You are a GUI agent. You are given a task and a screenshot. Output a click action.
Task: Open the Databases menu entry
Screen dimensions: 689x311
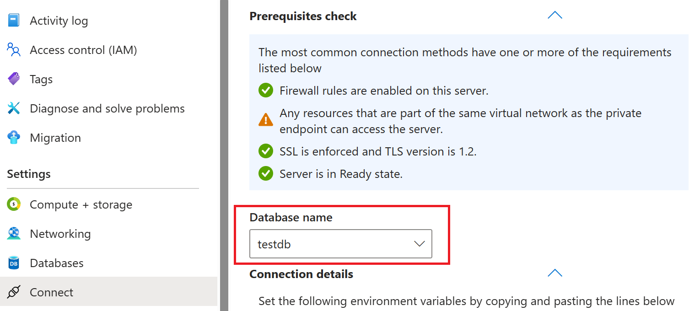57,263
